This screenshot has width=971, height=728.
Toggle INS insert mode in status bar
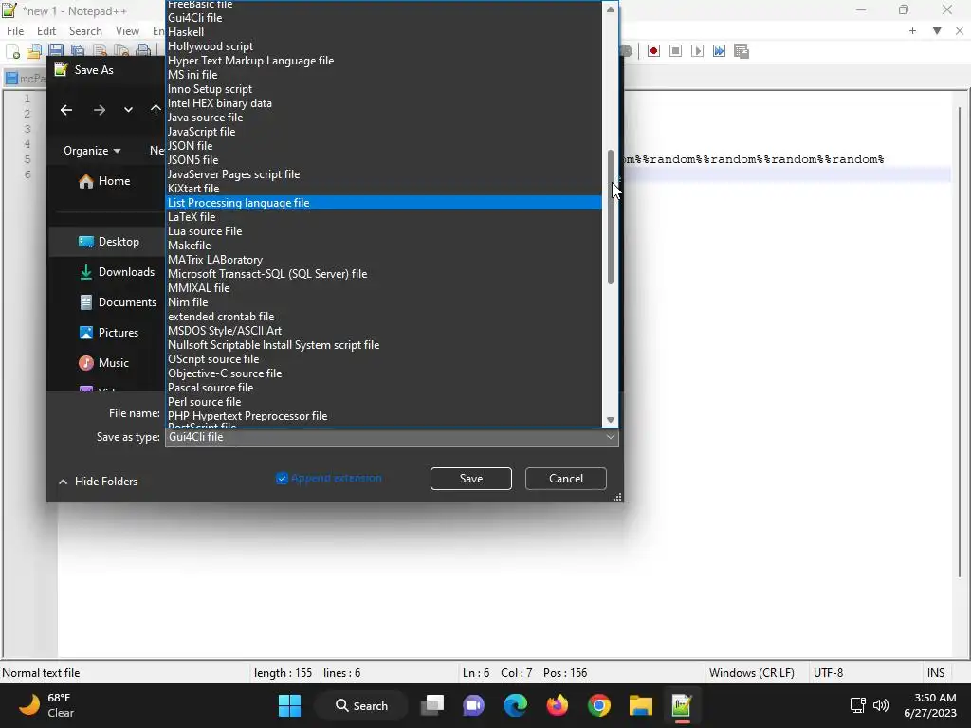[x=936, y=672]
